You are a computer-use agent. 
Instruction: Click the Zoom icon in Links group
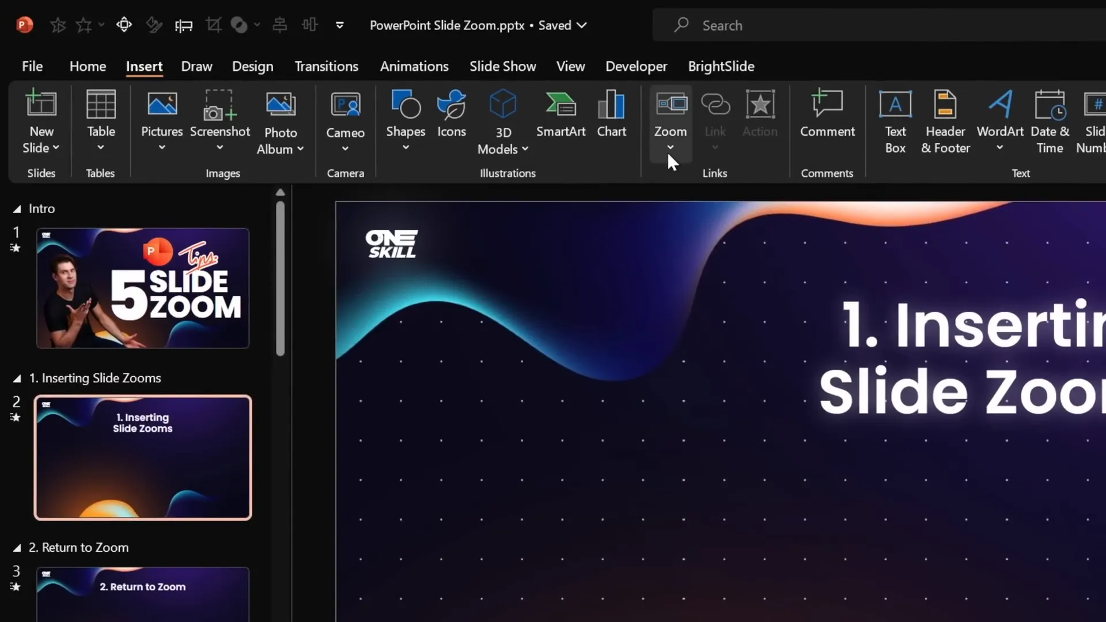coord(671,104)
